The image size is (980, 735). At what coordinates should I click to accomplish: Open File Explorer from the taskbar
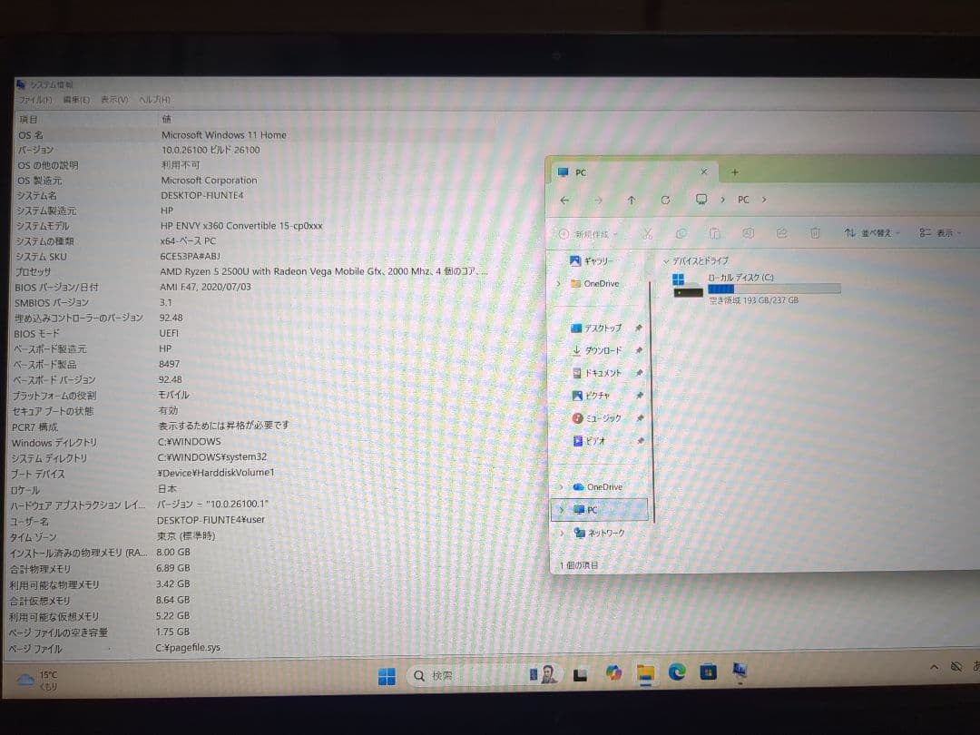click(646, 673)
